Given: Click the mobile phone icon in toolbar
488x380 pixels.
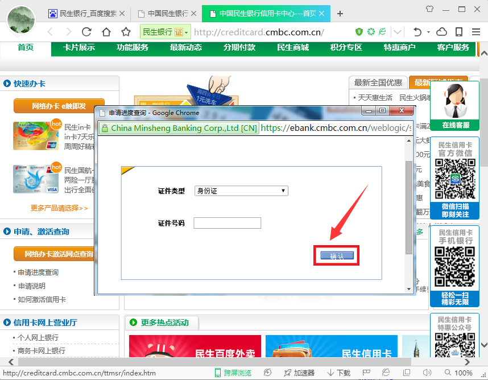Looking at the screenshot, I should pyautogui.click(x=459, y=32).
